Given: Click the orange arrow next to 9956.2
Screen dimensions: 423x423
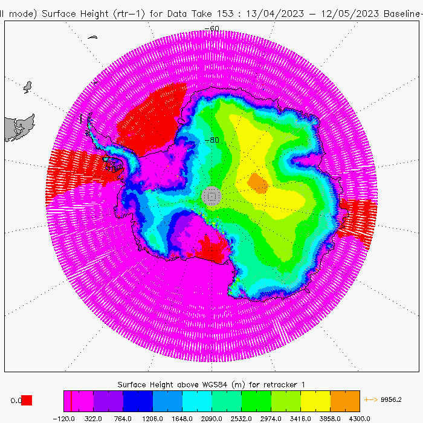Looking at the screenshot, I should coord(370,400).
